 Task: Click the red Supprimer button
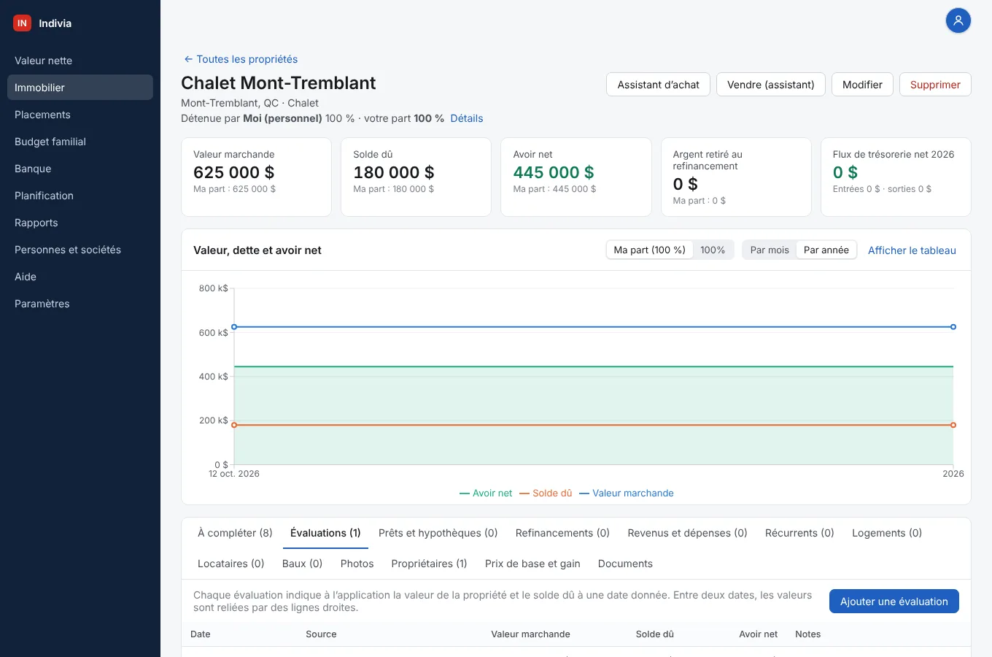tap(935, 85)
